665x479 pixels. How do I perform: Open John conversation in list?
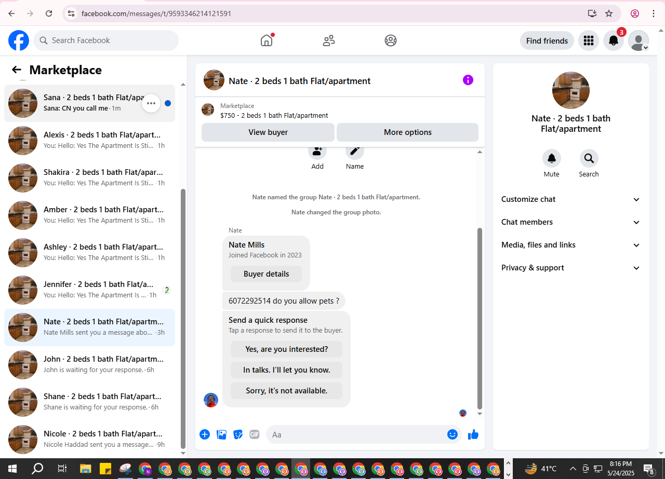click(x=89, y=365)
